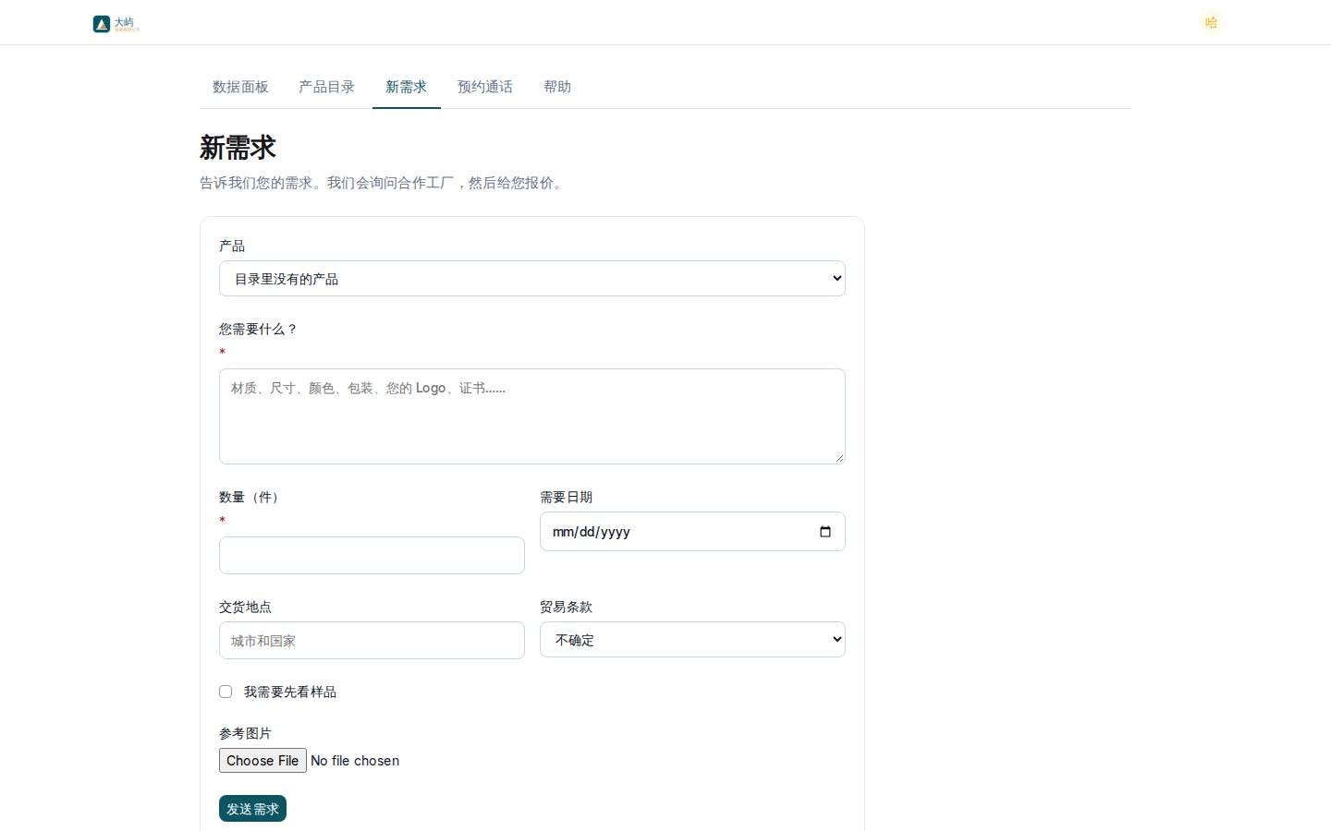Click the 您需要什么 description textarea
The height and width of the screenshot is (831, 1331).
(532, 416)
